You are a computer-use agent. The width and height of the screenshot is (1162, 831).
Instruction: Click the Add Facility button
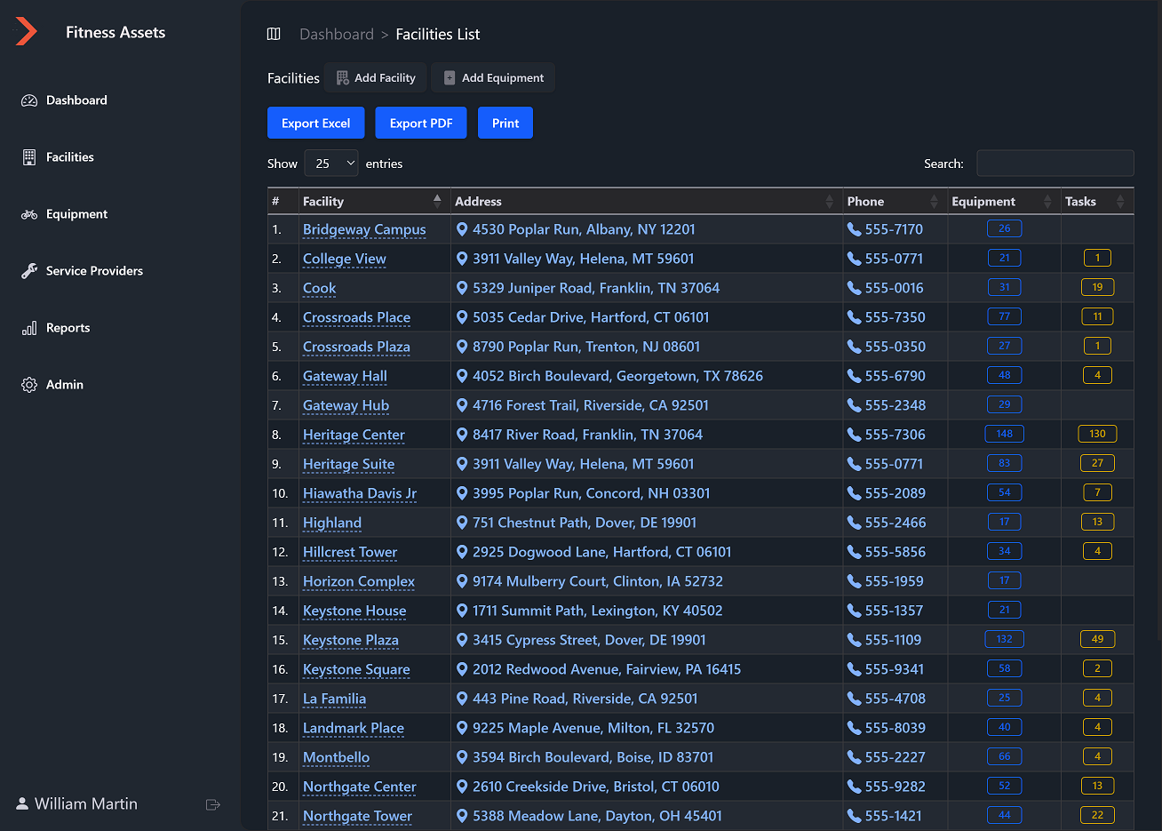[376, 78]
